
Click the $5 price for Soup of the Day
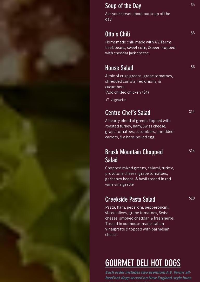pyautogui.click(x=193, y=5)
